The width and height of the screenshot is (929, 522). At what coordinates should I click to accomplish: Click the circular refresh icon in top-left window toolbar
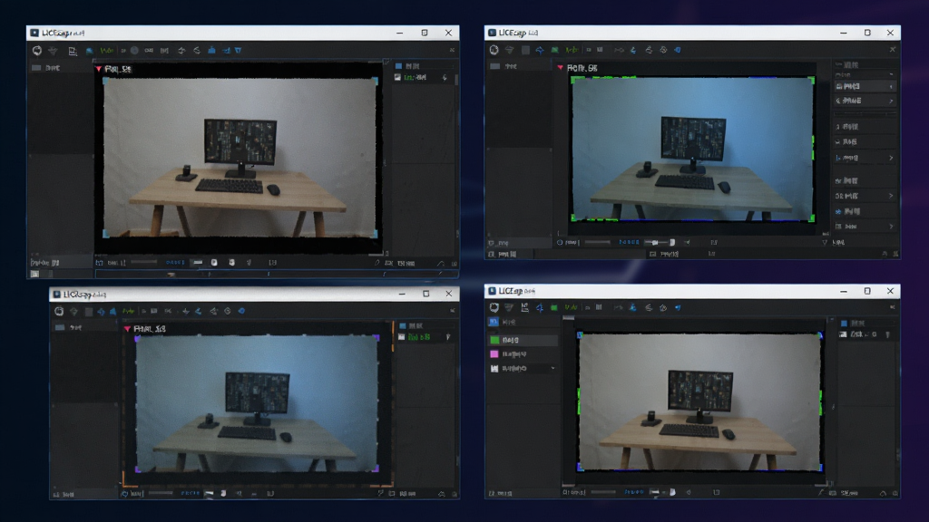[x=36, y=51]
